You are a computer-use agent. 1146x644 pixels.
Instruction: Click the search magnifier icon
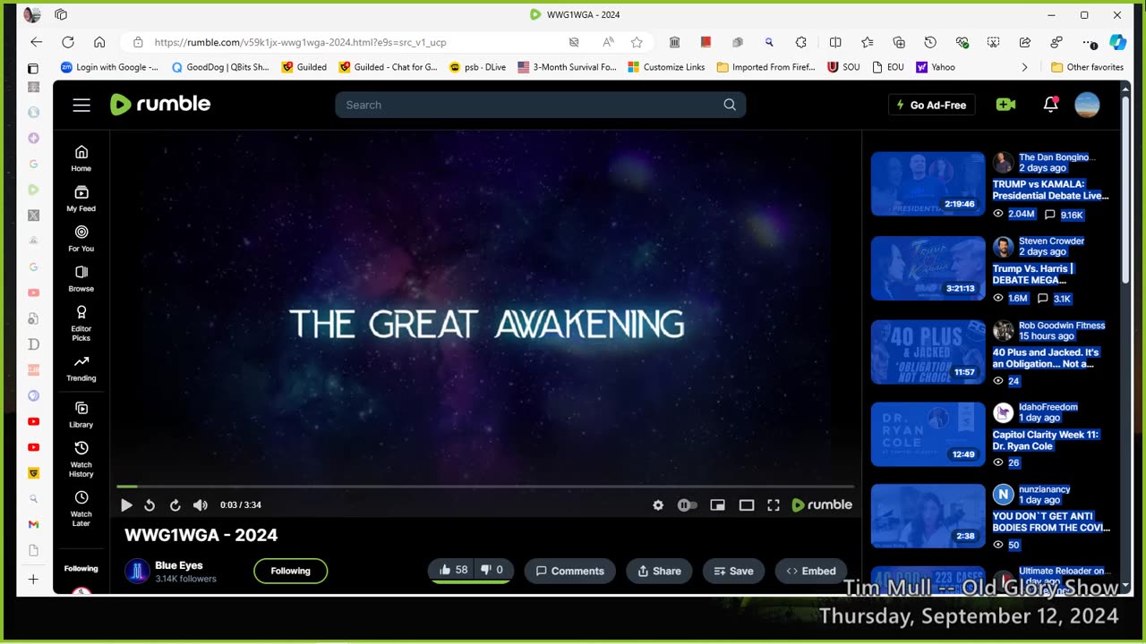click(730, 105)
